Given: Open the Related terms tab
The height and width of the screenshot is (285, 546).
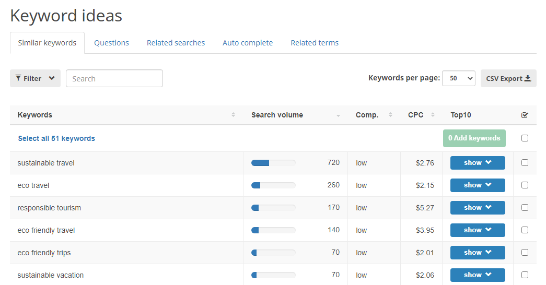Looking at the screenshot, I should [315, 43].
